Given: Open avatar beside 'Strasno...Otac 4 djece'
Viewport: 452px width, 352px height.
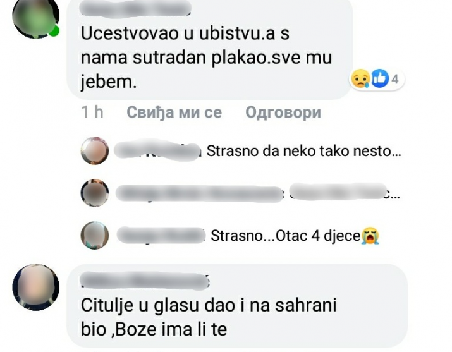Looking at the screenshot, I should (x=95, y=235).
